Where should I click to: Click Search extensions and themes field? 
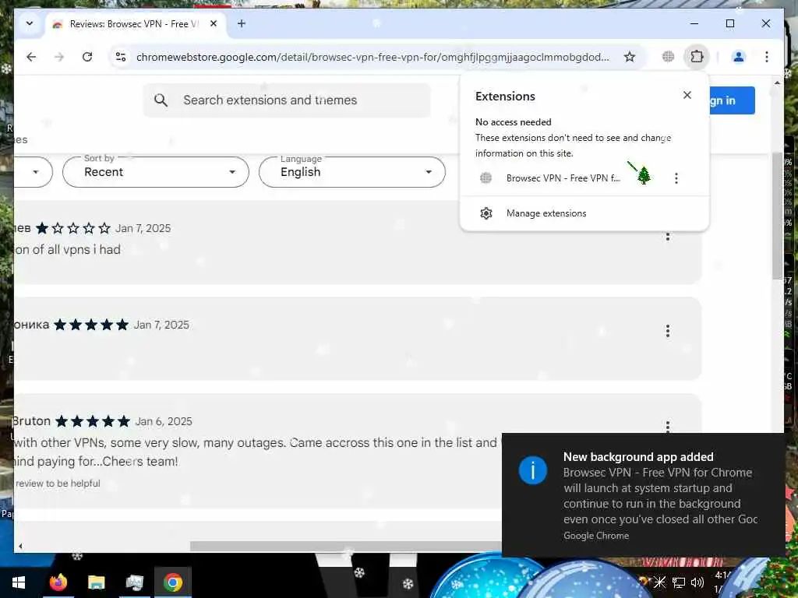(287, 100)
